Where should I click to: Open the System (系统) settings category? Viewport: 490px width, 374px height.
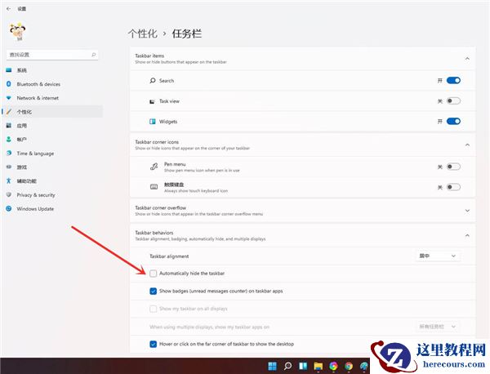click(52, 70)
